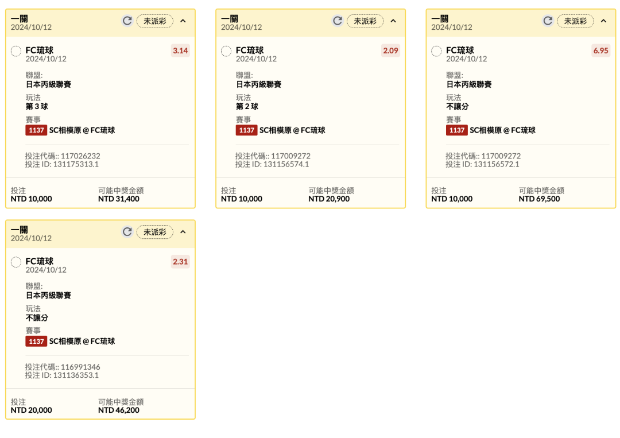The image size is (620, 438).
Task: Click the 未派彩 status on the NTD 69,500 card
Action: click(576, 21)
